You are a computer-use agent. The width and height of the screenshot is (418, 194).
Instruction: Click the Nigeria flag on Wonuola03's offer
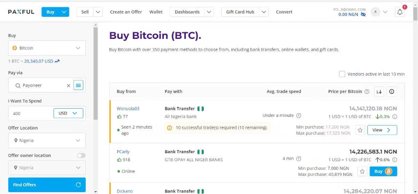[200, 109]
